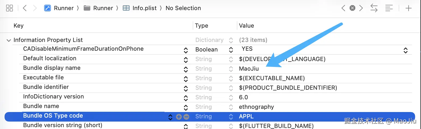Viewport: 421px width, 129px height.
Task: Enable code review compare arrows
Action: (x=374, y=8)
